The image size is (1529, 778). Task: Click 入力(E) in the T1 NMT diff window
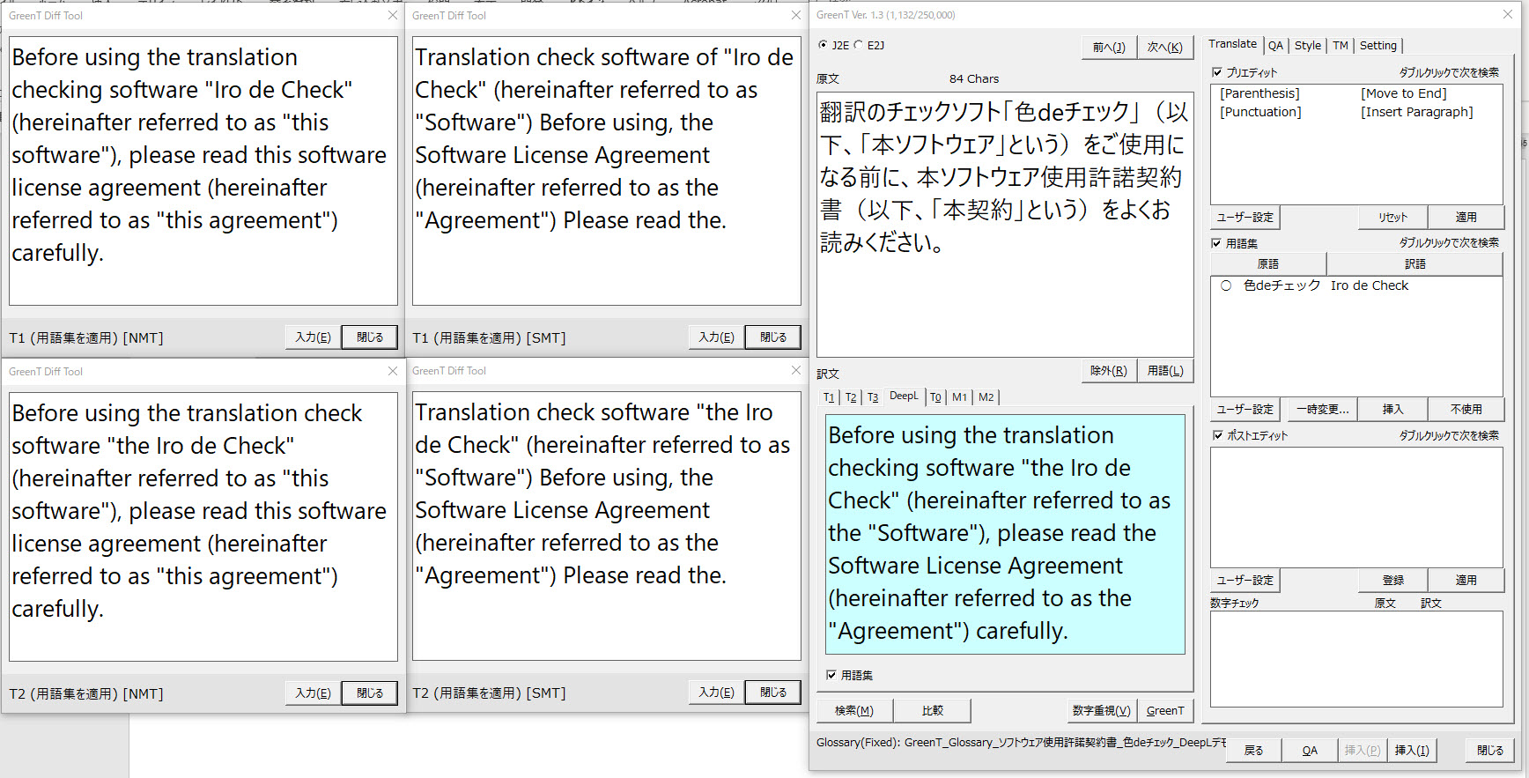coord(313,337)
